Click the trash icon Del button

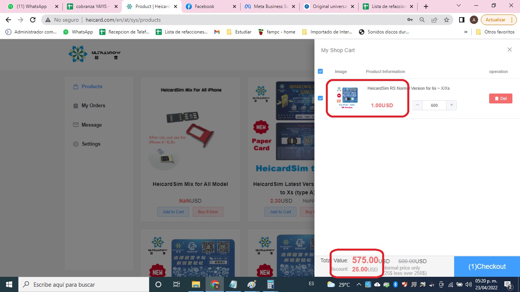click(x=501, y=98)
